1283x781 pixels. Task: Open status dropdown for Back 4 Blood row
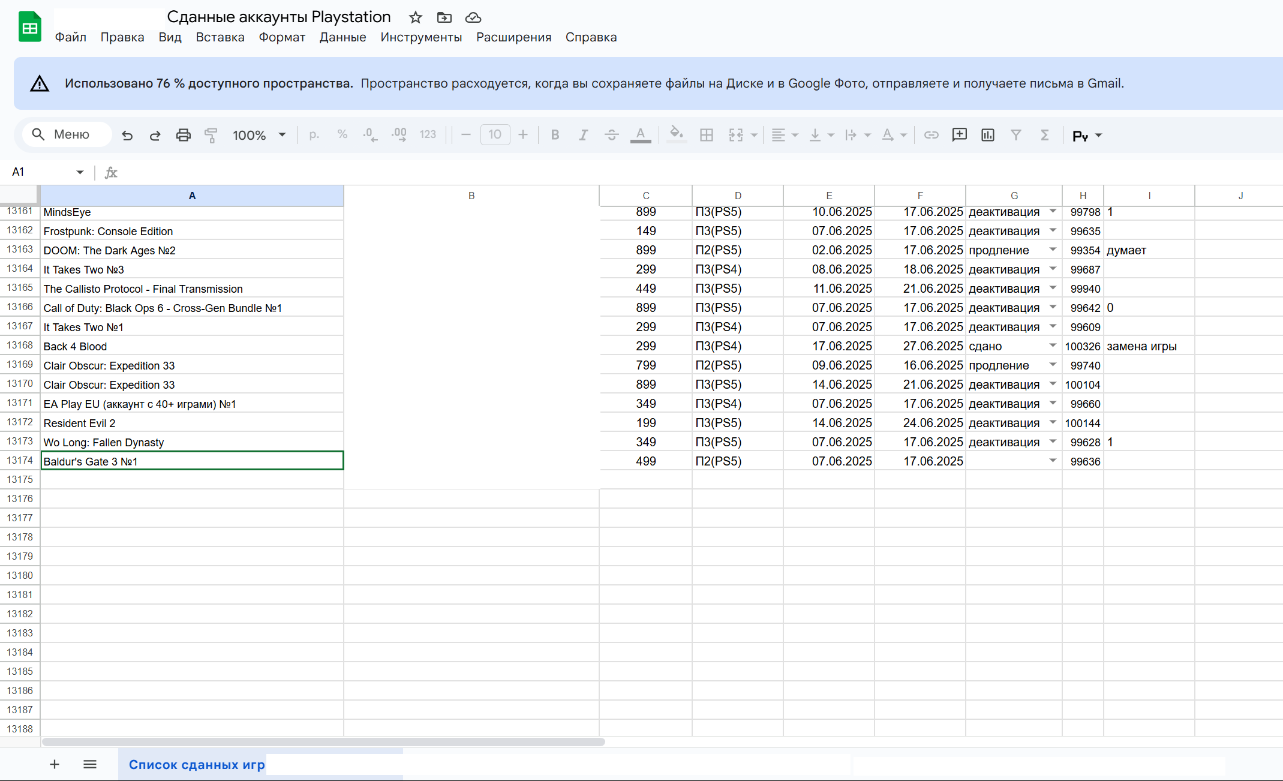[x=1053, y=346]
